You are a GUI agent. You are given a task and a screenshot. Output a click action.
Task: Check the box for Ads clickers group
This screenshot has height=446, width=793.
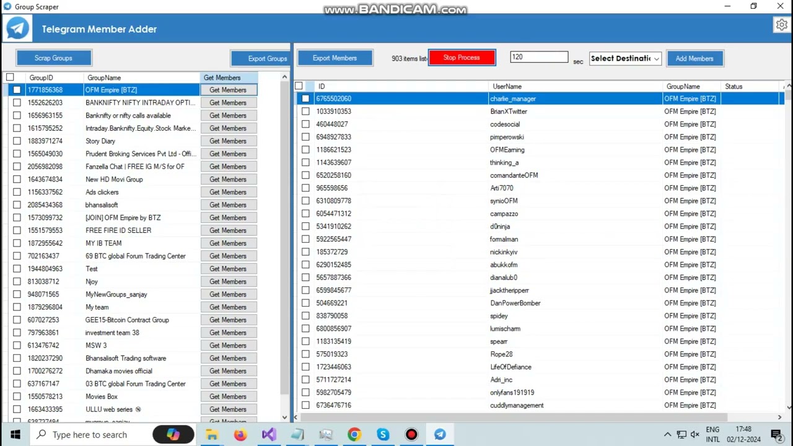(x=17, y=192)
